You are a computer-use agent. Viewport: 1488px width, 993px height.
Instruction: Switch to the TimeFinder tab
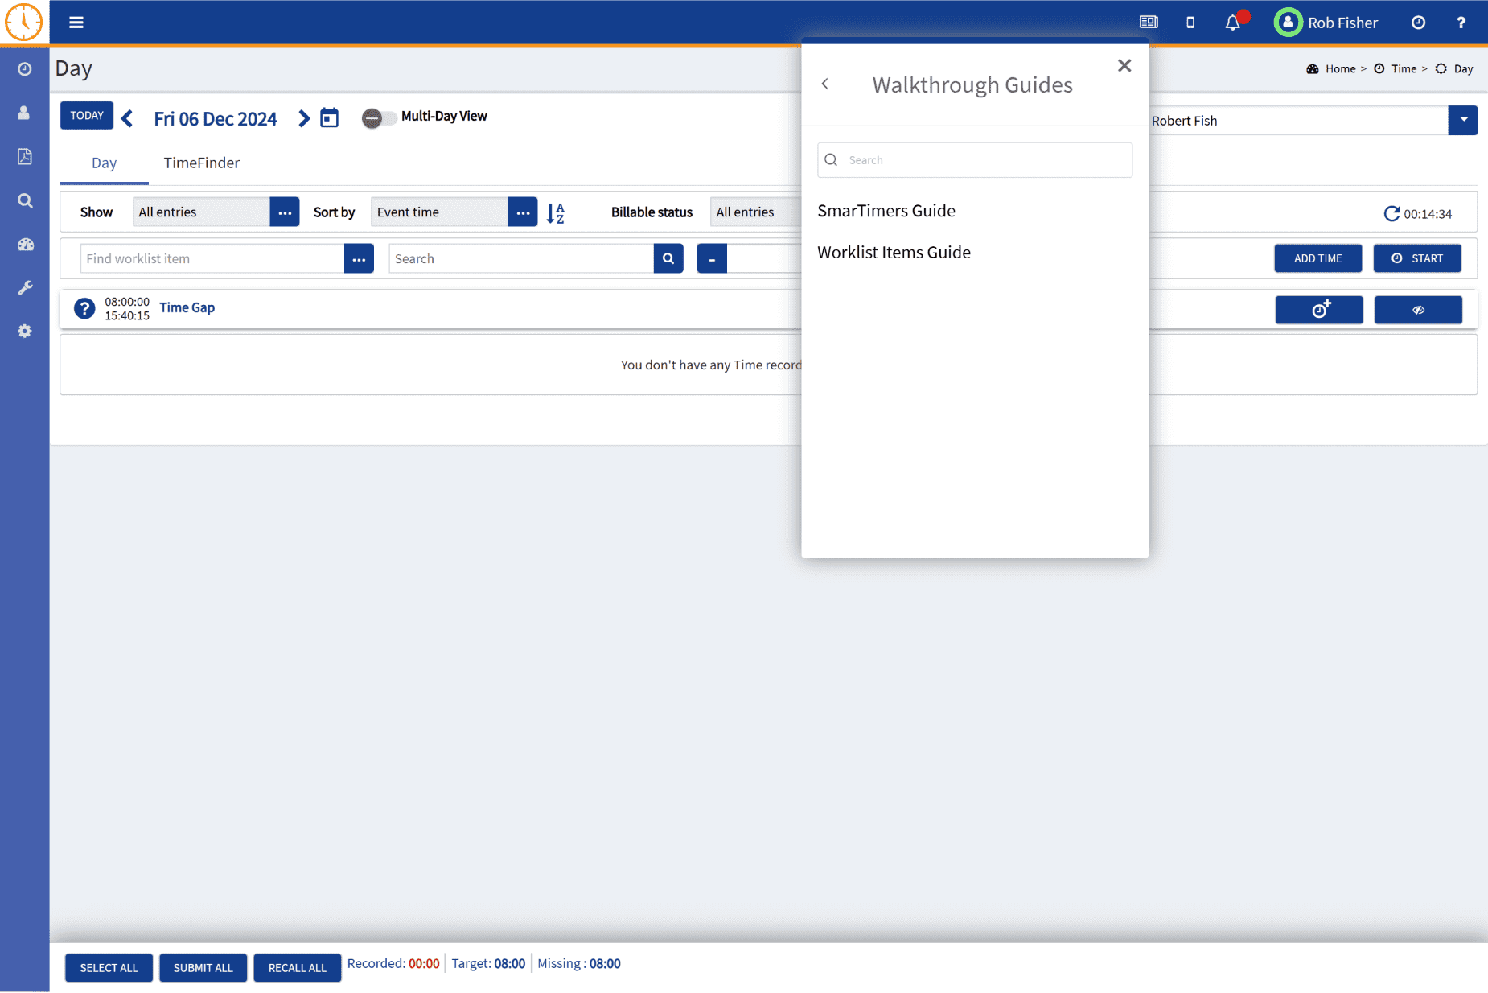coord(201,163)
